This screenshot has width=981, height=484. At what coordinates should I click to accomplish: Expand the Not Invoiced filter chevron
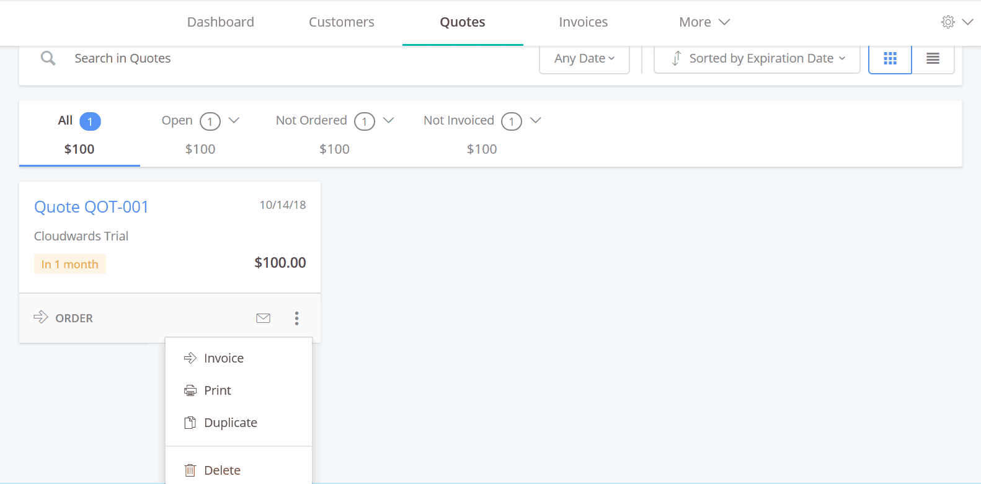[x=536, y=120]
